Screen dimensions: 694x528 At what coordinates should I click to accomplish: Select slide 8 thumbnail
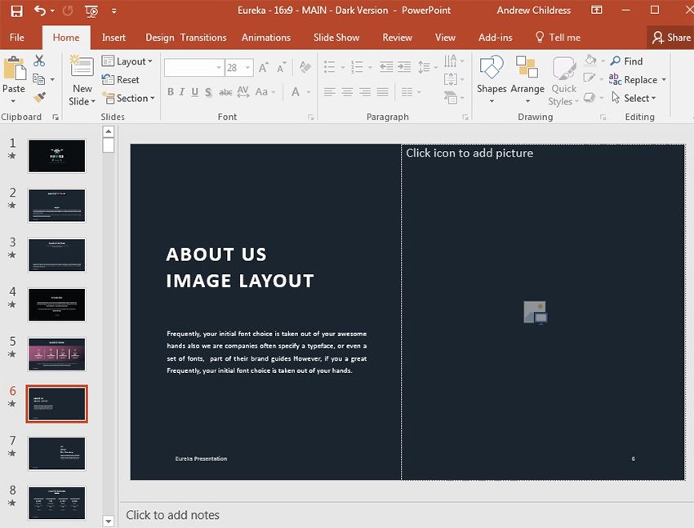coord(56,503)
